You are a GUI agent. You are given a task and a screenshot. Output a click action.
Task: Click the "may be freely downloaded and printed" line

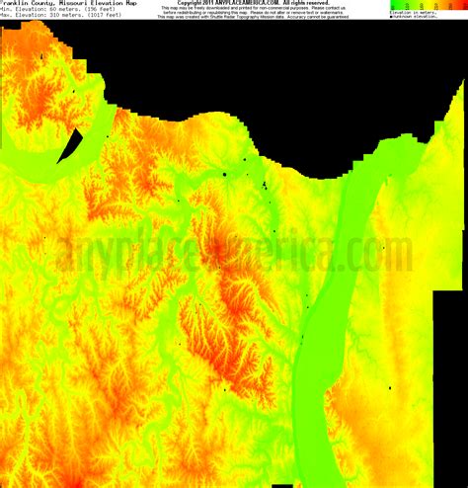(x=253, y=8)
